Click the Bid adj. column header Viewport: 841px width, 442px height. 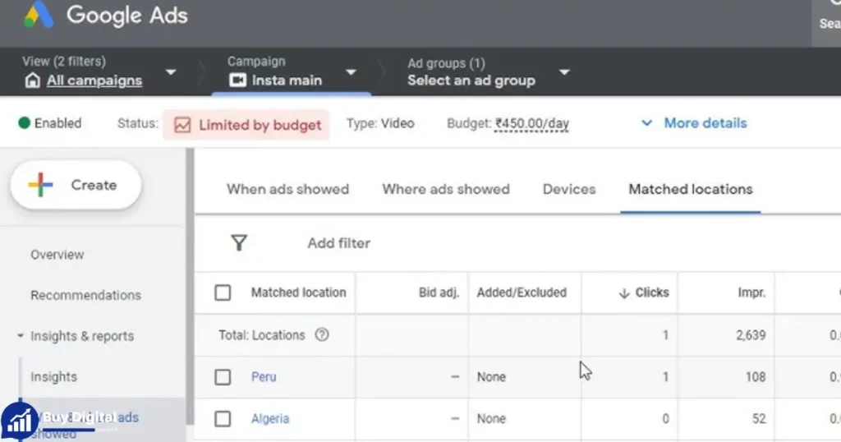439,292
